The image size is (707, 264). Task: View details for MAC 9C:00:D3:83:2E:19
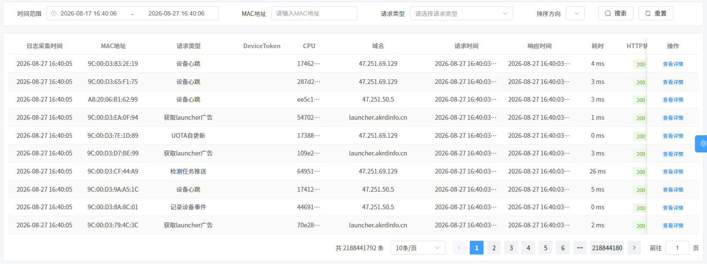(673, 64)
